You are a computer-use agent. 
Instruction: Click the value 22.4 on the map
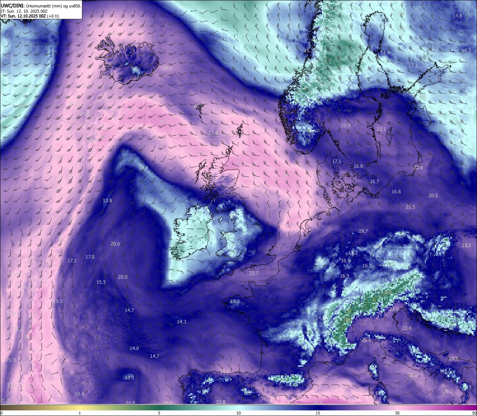tap(407, 328)
